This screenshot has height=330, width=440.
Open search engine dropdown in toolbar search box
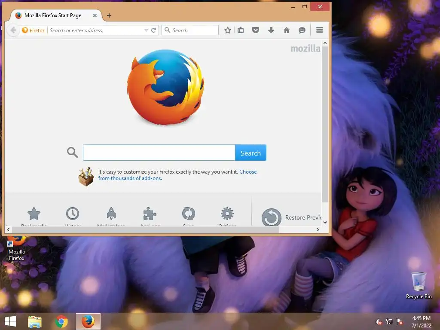pos(167,30)
